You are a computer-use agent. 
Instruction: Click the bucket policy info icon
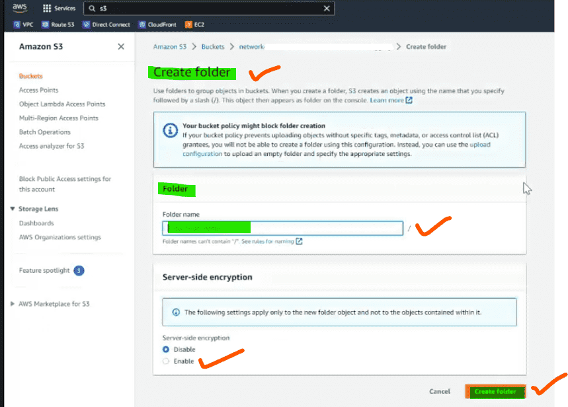click(170, 130)
